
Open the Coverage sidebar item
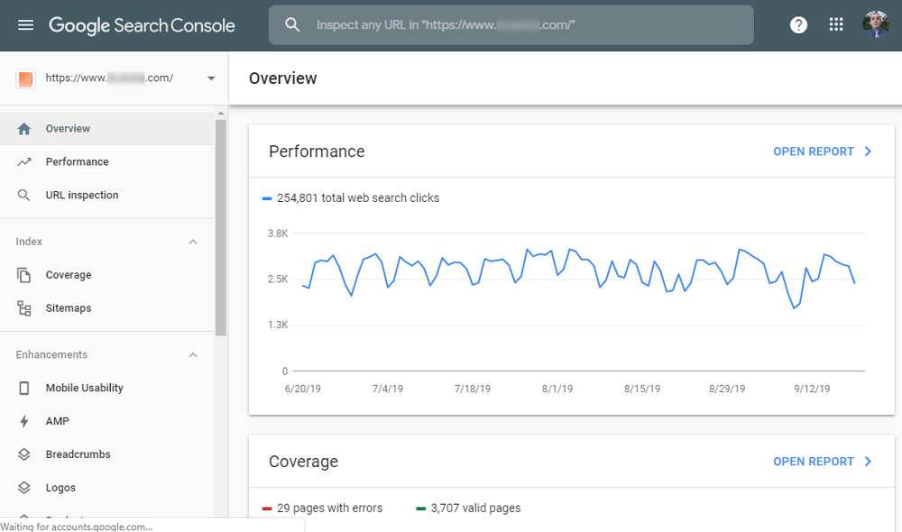(107, 275)
